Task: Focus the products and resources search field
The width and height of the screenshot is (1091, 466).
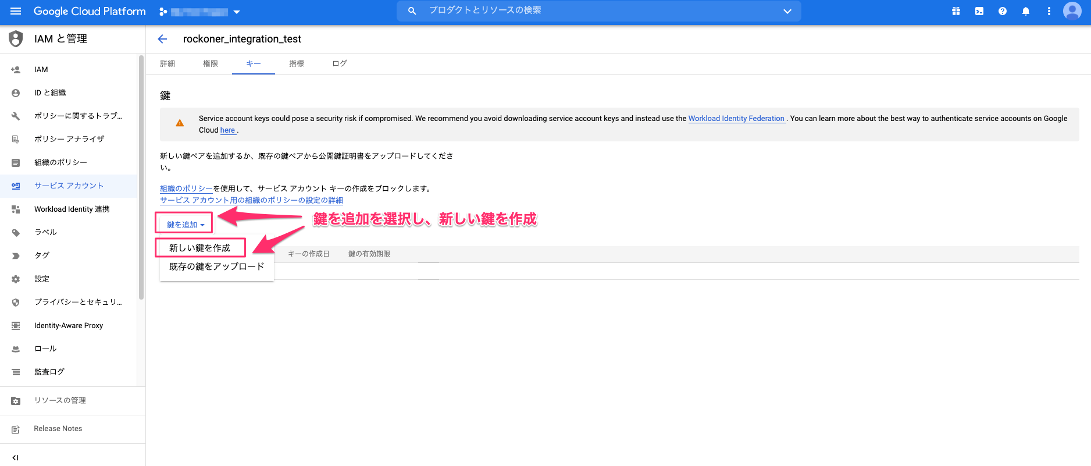Action: (x=599, y=11)
